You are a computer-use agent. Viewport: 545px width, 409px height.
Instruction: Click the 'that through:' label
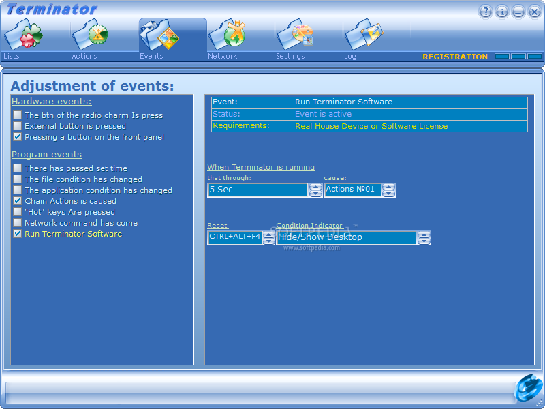click(x=229, y=178)
